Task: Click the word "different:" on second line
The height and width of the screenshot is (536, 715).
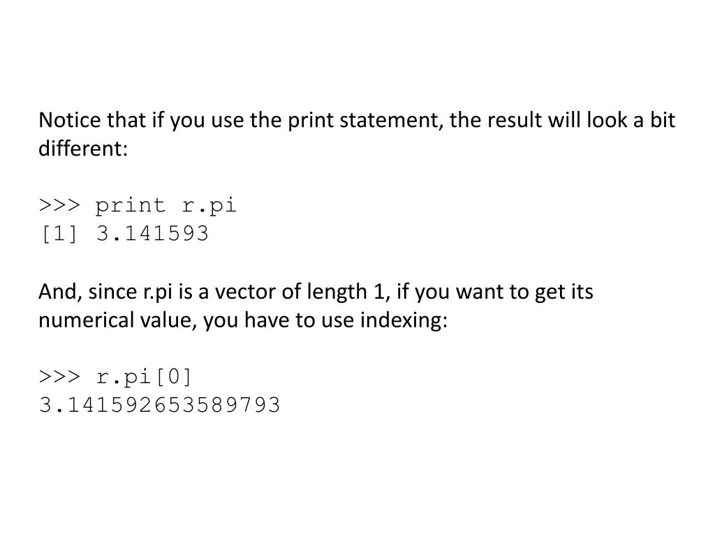Action: 83,148
